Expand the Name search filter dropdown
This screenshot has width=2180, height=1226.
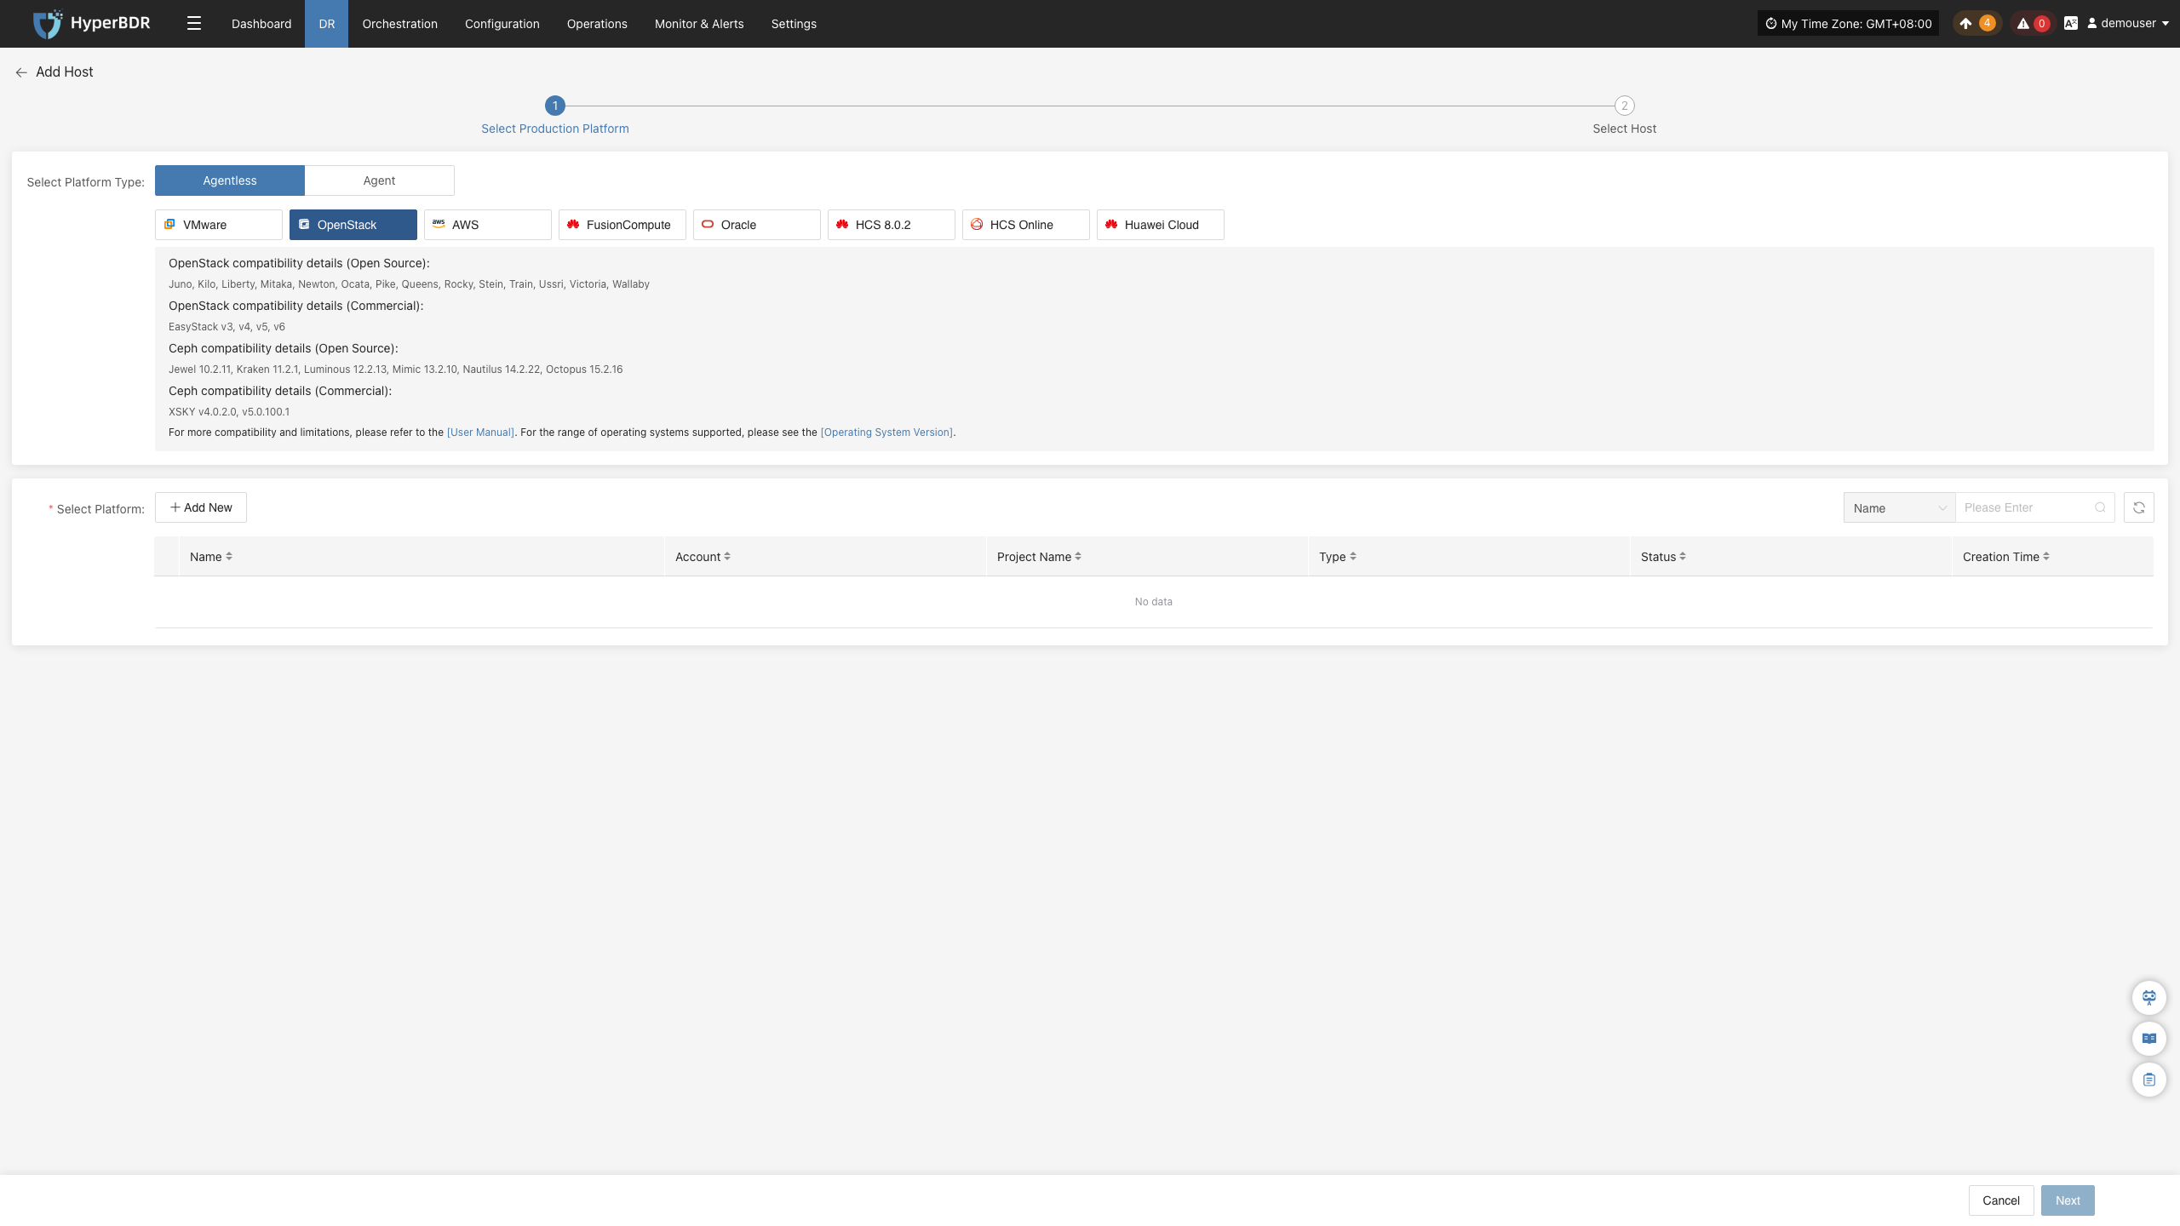pos(1899,508)
